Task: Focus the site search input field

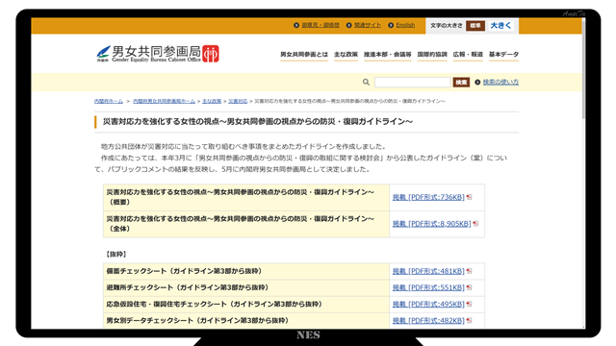Action: click(x=412, y=82)
